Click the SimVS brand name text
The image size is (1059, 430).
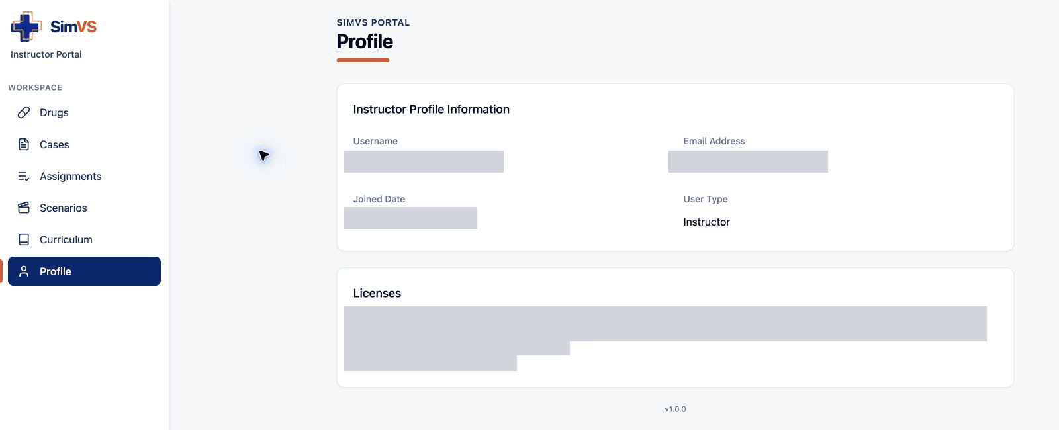tap(73, 26)
